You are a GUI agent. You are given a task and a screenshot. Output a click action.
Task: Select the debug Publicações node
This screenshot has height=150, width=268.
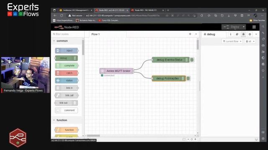tap(169, 78)
